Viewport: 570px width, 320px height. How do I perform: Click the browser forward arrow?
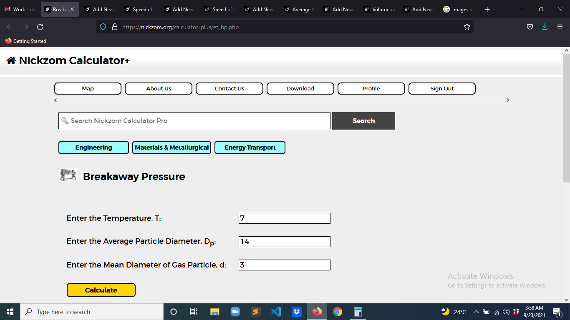click(25, 27)
